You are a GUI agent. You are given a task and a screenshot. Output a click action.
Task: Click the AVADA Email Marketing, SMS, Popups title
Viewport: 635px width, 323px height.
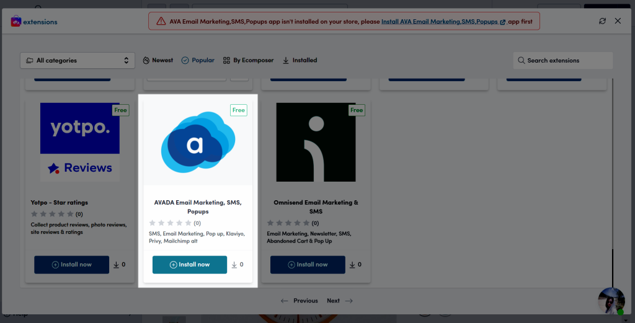pos(198,207)
